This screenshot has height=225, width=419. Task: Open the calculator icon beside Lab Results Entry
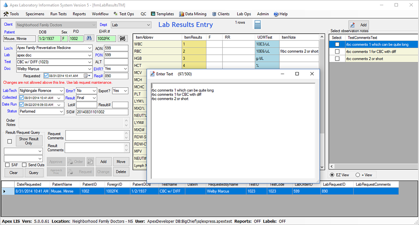click(x=257, y=25)
